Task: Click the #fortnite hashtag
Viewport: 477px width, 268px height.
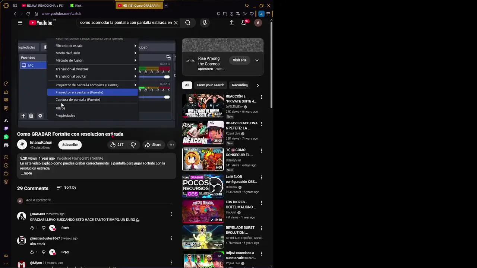Action: pyautogui.click(x=97, y=159)
